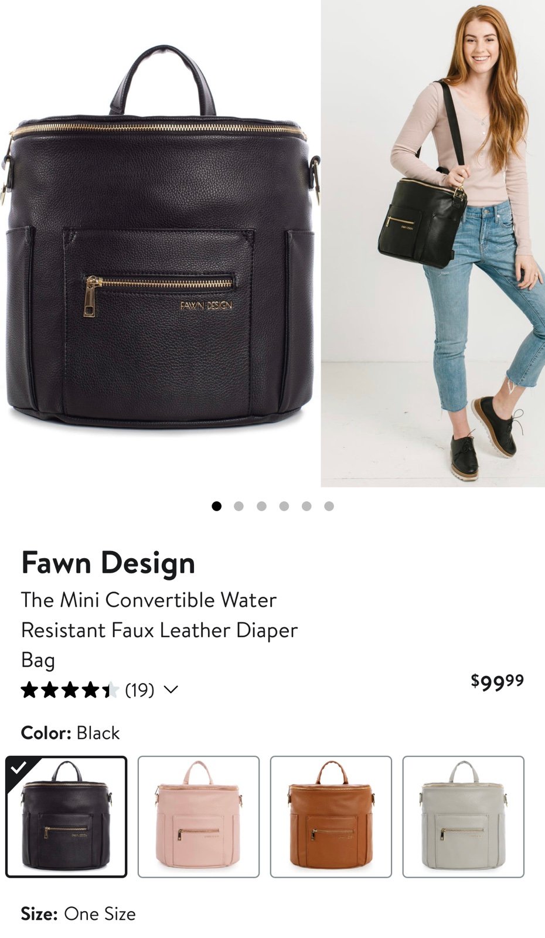545x938 pixels.
Task: Tap the product title text
Action: pos(159,630)
